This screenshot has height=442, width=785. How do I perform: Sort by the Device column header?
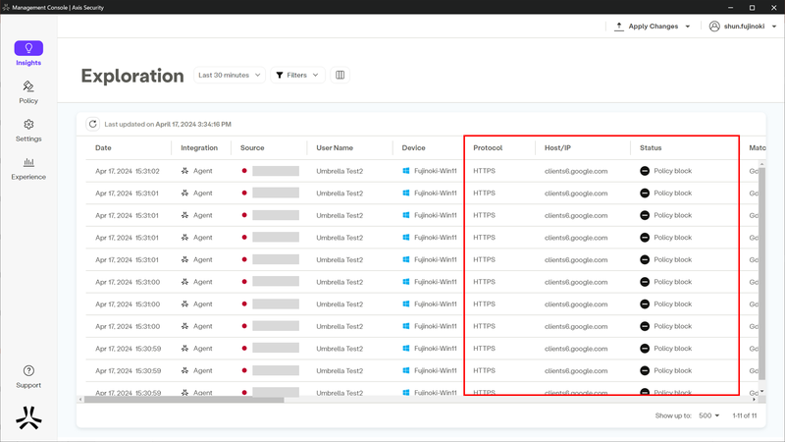click(413, 148)
